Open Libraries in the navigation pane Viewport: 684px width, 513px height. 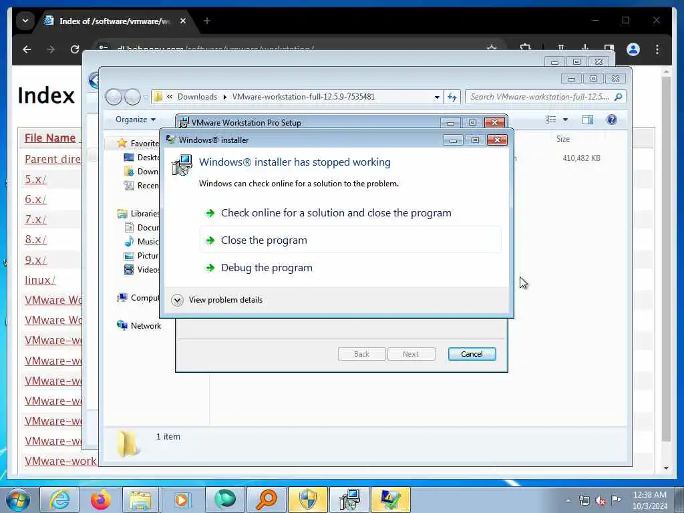pyautogui.click(x=138, y=213)
